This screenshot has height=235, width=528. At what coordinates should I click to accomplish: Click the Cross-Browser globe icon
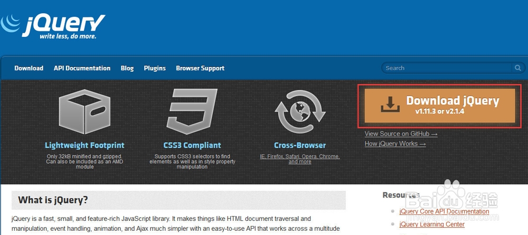(x=299, y=112)
